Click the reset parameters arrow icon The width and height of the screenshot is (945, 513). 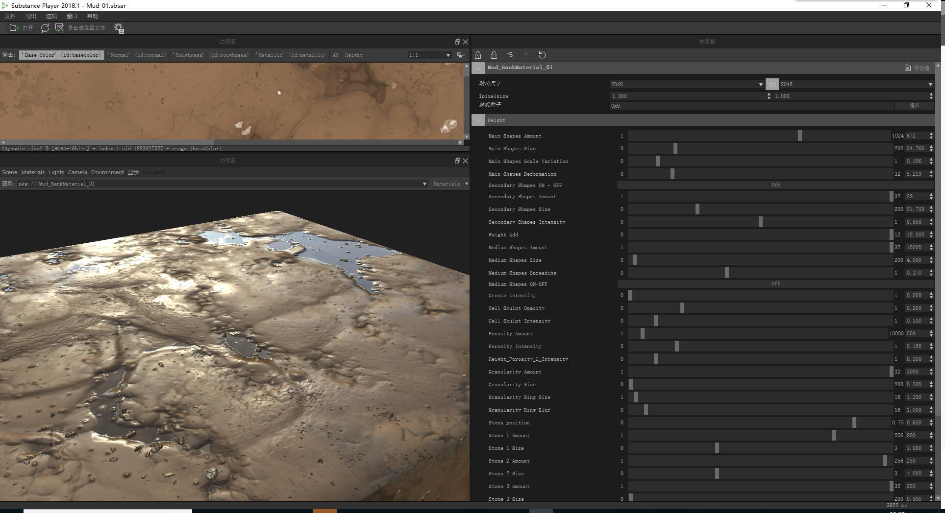[542, 55]
